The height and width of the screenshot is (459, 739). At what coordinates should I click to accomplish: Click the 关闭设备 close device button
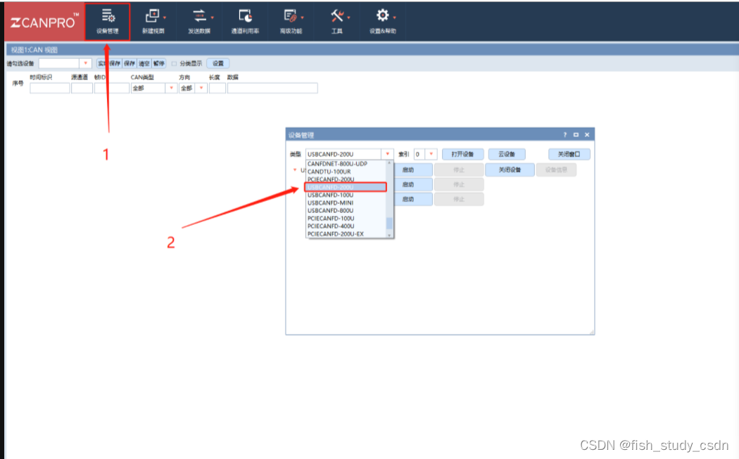point(510,169)
